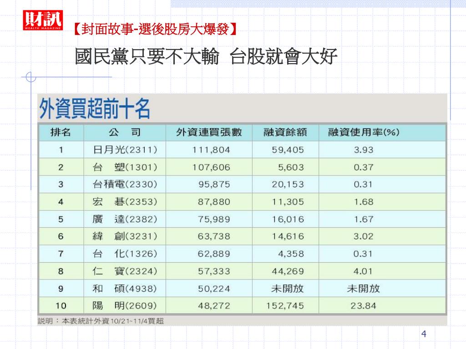The height and width of the screenshot is (349, 466).
Task: Click rank number 1 in 排名 column
Action: pos(61,150)
